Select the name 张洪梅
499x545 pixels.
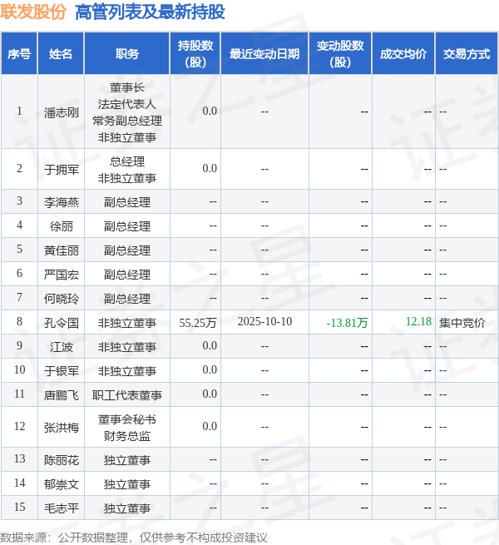tap(62, 427)
